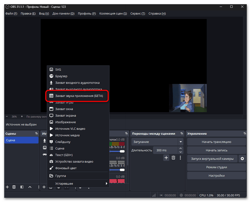Select Захват экрана source

pos(78,116)
